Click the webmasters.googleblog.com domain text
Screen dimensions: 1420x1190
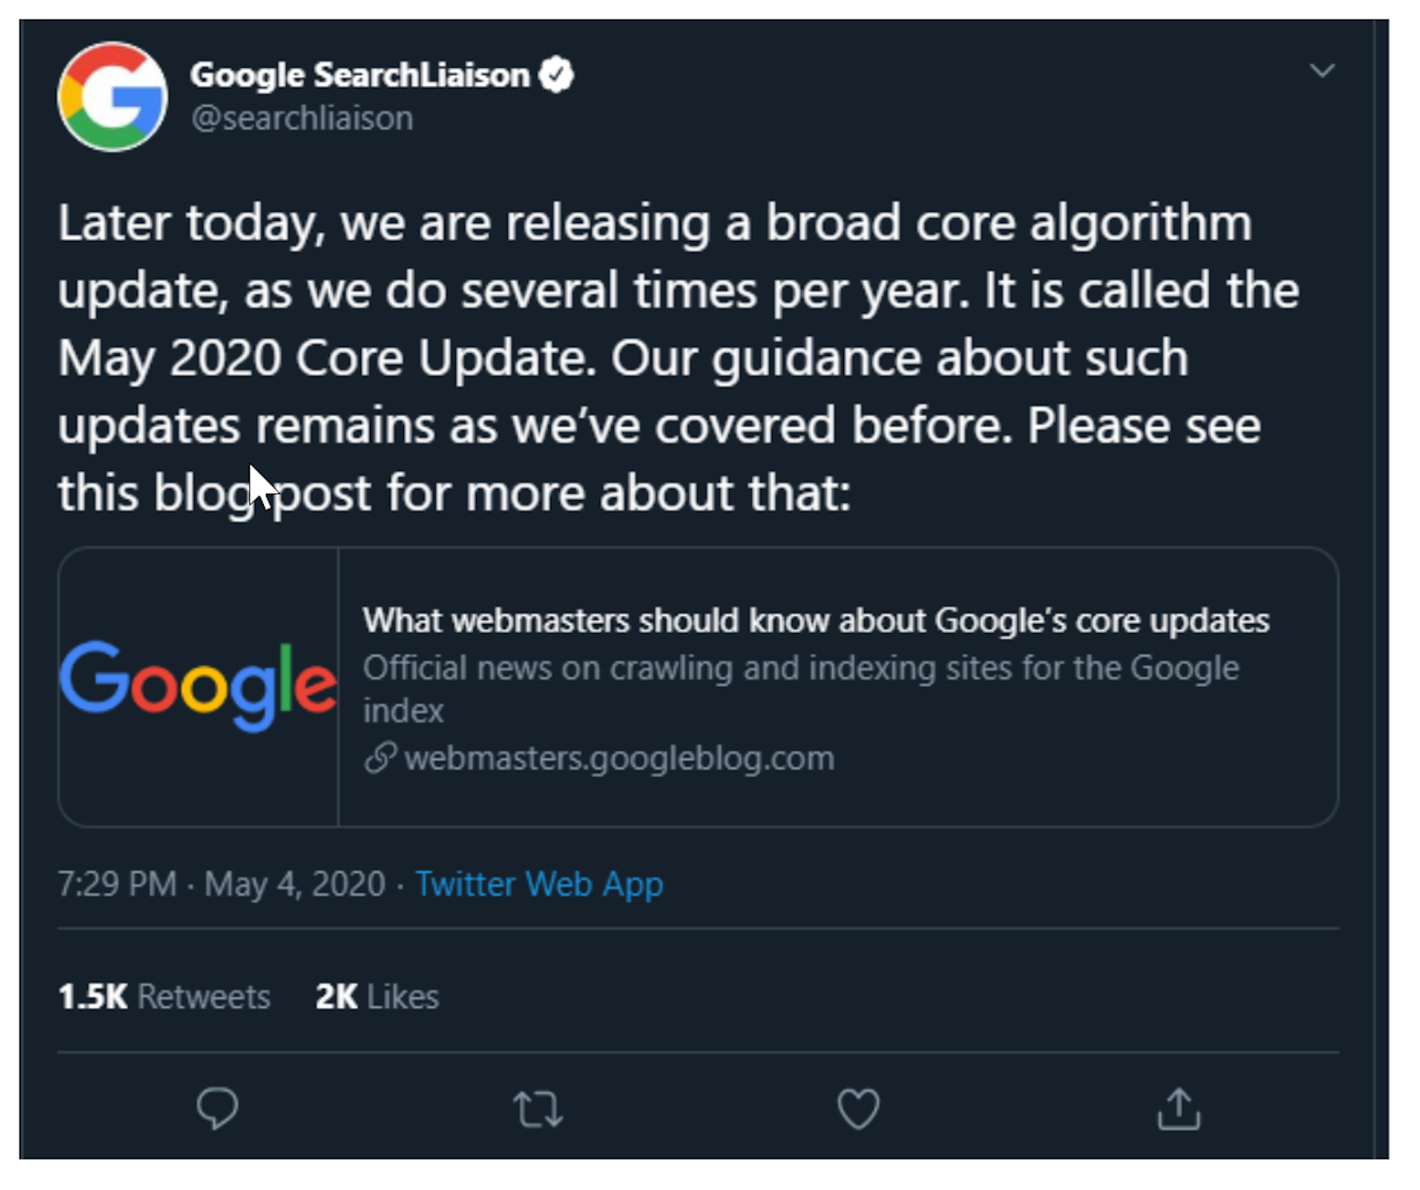coord(619,758)
